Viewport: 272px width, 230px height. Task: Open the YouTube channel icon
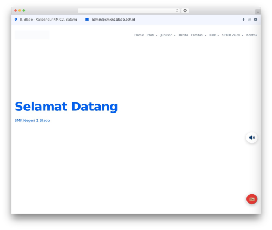[256, 20]
